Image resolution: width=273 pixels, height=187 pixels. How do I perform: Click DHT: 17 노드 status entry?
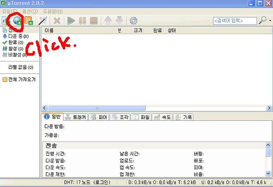coord(87,182)
